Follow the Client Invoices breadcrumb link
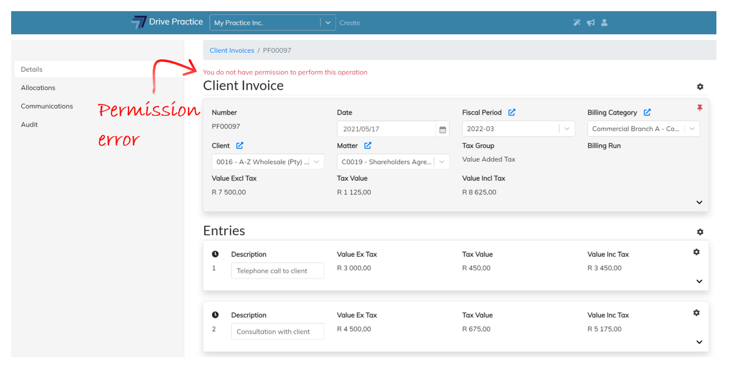Viewport: 734px width, 380px height. pyautogui.click(x=232, y=50)
